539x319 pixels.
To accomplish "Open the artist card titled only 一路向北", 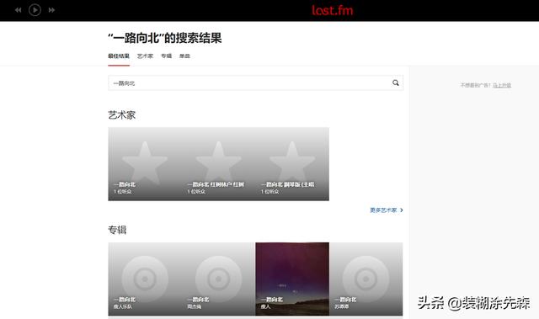I will pos(145,164).
